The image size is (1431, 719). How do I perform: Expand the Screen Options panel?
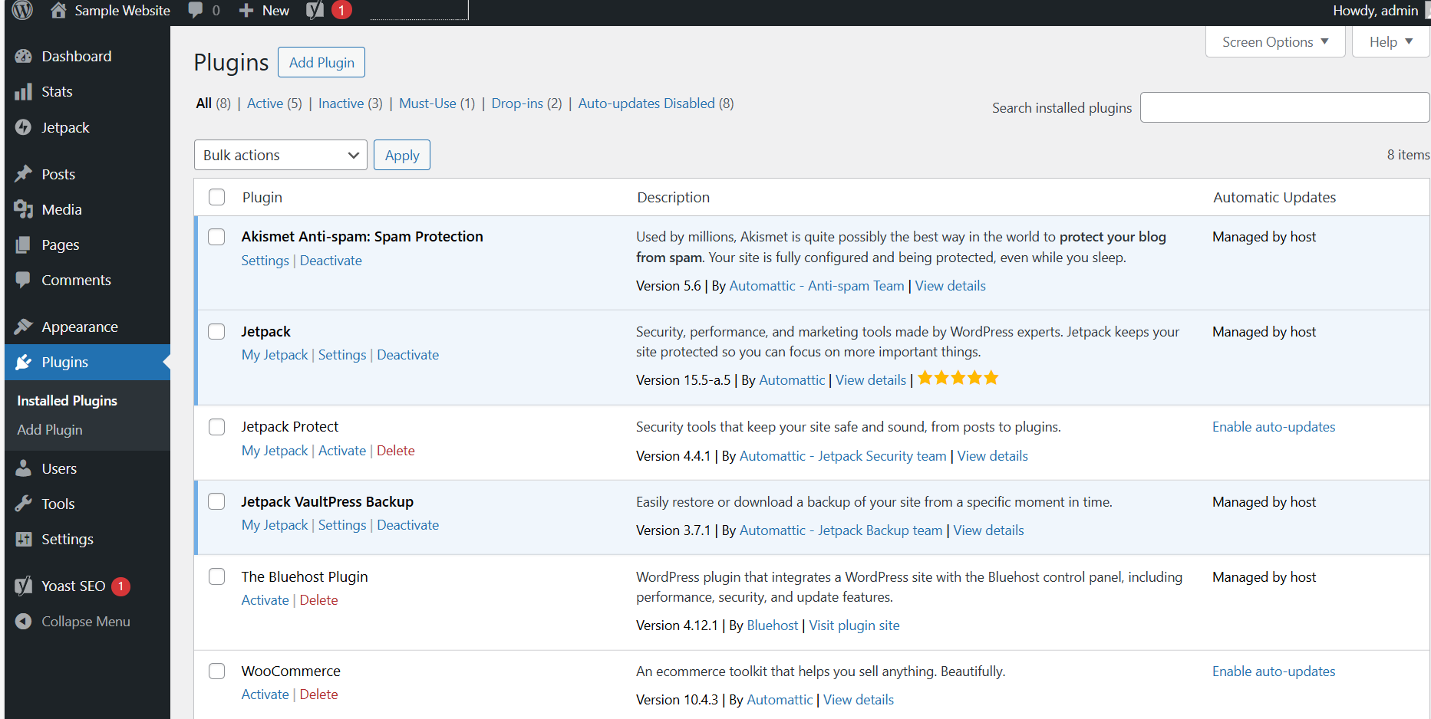[x=1274, y=41]
